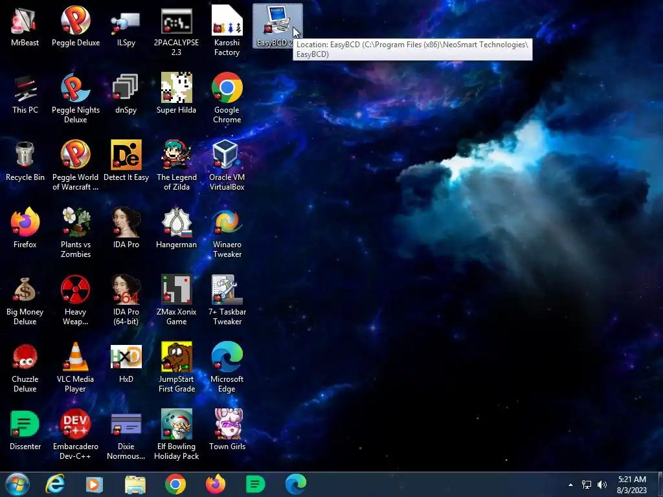Click the HxD hex editor icon

pyautogui.click(x=126, y=362)
